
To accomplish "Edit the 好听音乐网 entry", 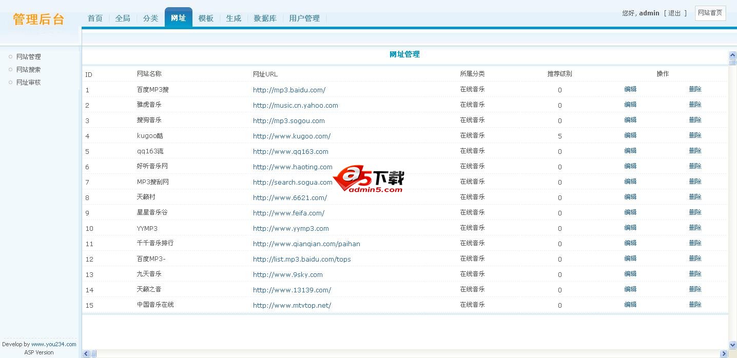I will (x=630, y=166).
